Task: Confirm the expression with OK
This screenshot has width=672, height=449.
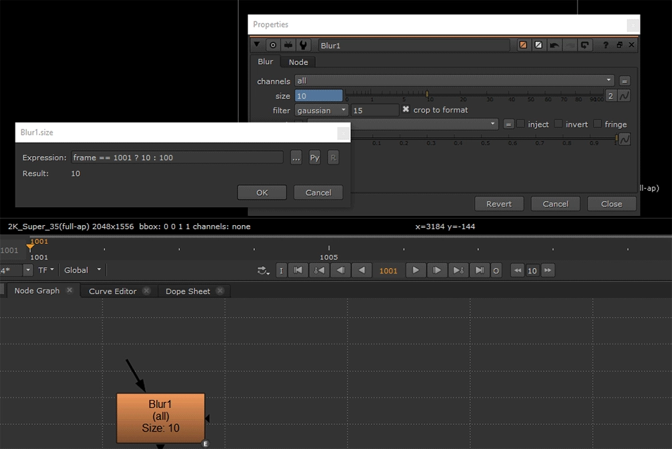Action: (262, 192)
